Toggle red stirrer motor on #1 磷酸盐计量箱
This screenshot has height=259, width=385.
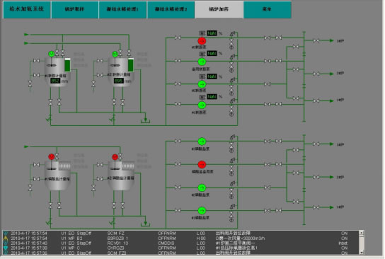point(52,156)
